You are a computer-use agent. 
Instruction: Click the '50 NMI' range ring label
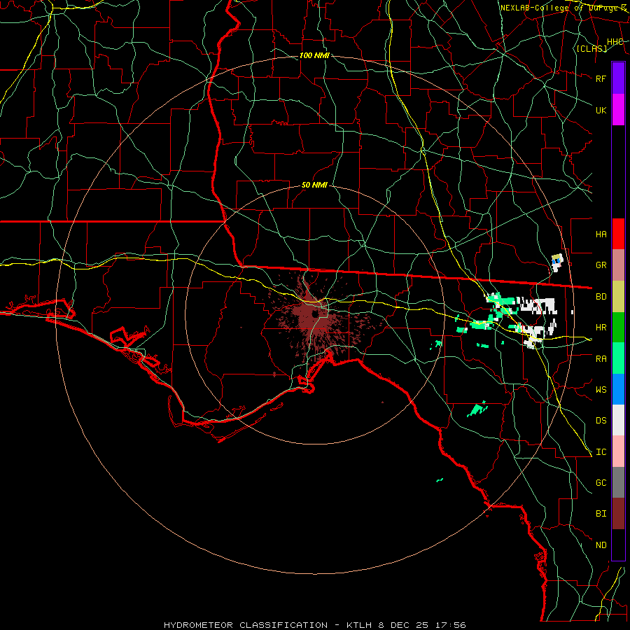314,185
